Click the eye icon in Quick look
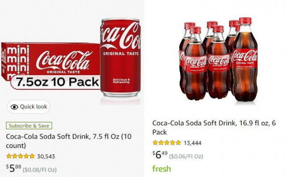 coord(14,107)
